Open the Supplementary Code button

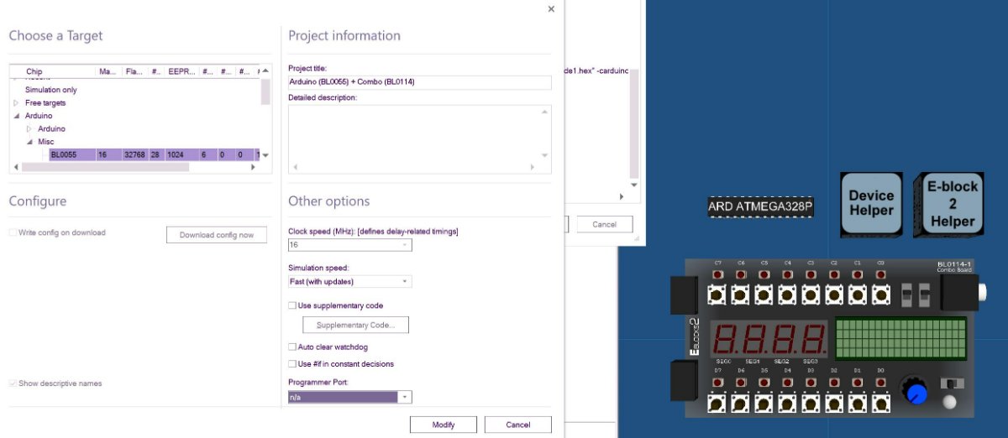point(355,325)
